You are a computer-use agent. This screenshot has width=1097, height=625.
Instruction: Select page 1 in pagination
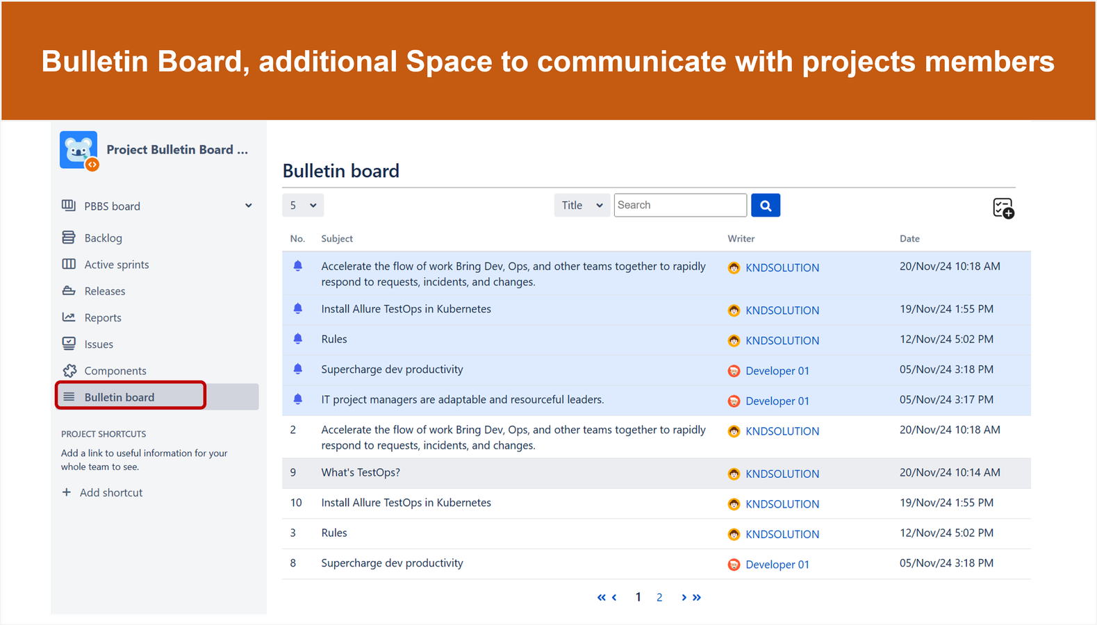[x=638, y=597]
